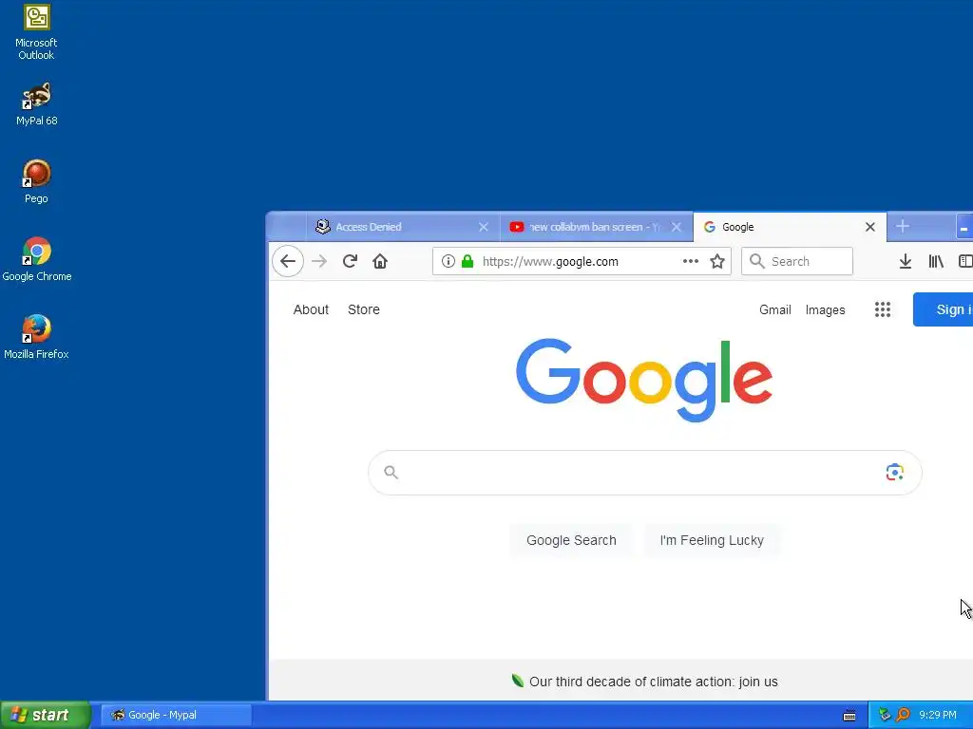
Task: Open the Library bookshelf icon
Action: [x=936, y=262]
